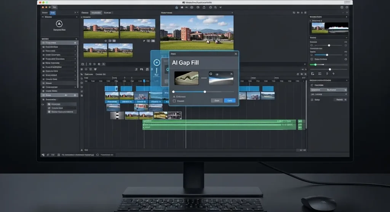Image resolution: width=390 pixels, height=212 pixels.
Task: Enable the checkbox in the lower right panel section
Action: pyautogui.click(x=311, y=100)
